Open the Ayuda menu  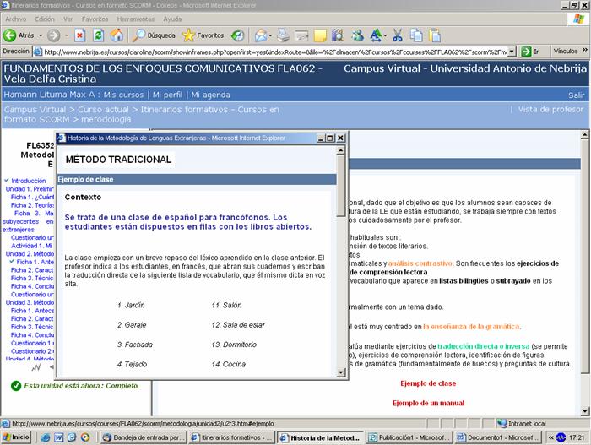tap(172, 19)
